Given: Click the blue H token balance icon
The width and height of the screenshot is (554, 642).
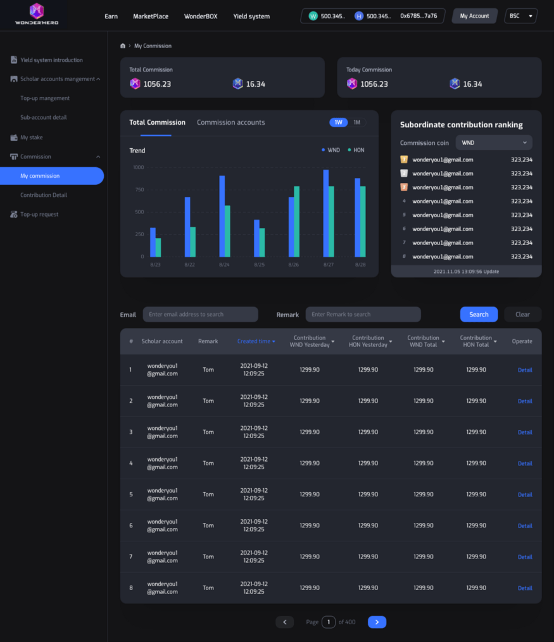Looking at the screenshot, I should pos(359,16).
